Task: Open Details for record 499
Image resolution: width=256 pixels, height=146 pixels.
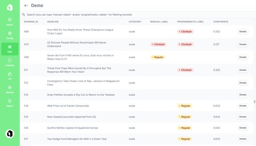Action: (243, 57)
